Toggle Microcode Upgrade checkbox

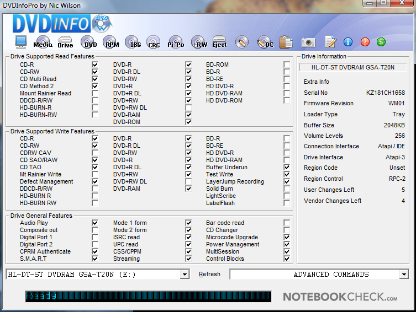[287, 237]
